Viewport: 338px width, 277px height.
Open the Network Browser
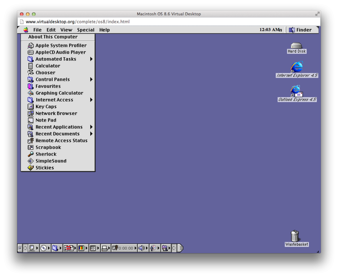(56, 113)
